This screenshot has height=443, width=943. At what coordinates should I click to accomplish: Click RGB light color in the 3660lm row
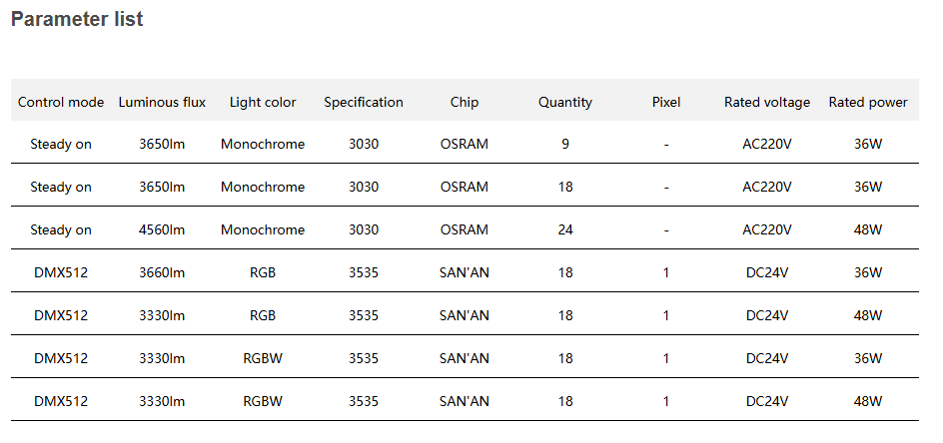263,272
